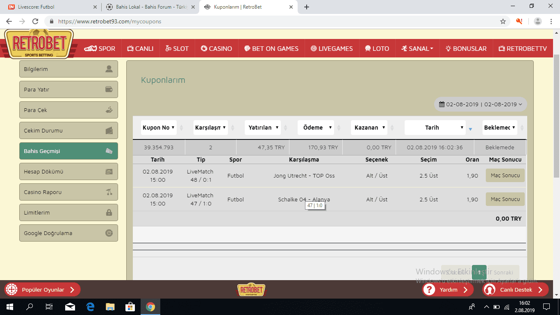Sort by Kupon No sort arrows

click(182, 128)
